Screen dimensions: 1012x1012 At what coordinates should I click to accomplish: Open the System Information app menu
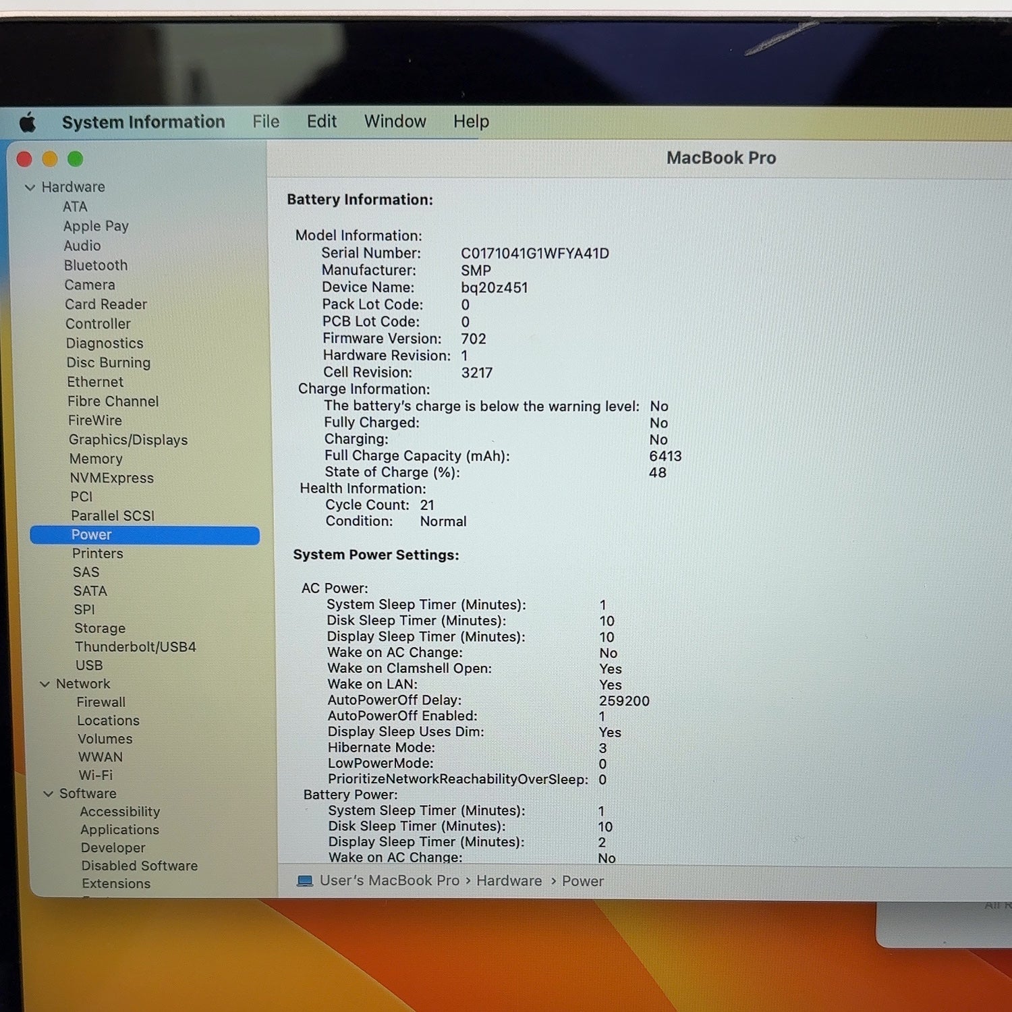pyautogui.click(x=144, y=122)
